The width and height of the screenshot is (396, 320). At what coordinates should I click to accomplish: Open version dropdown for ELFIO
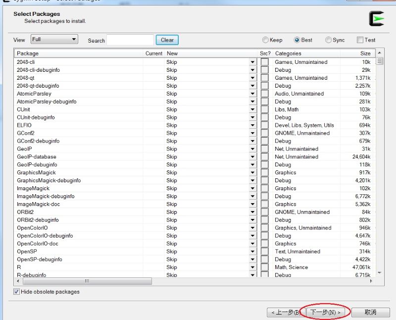252,125
